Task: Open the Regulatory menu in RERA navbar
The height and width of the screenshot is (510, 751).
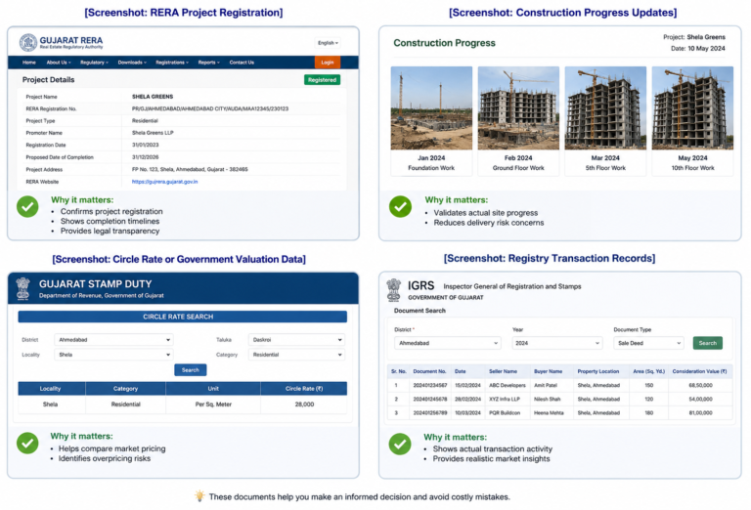Action: 94,63
